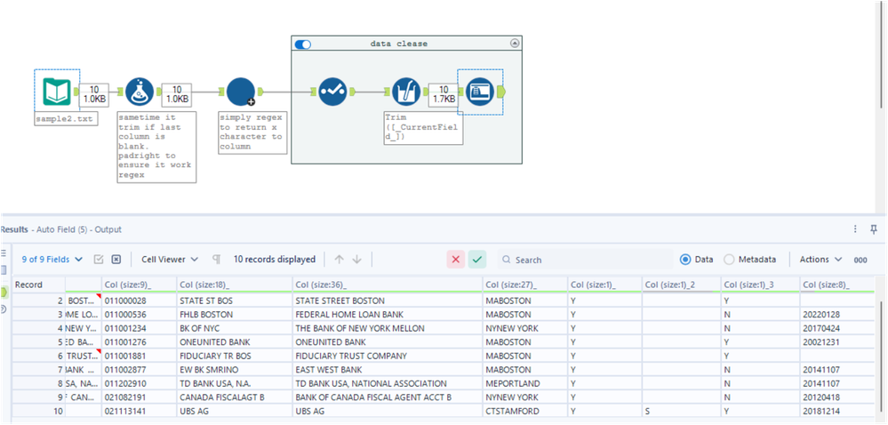Expand the Actions dropdown menu
Viewport: 888px width, 425px height.
tap(820, 260)
